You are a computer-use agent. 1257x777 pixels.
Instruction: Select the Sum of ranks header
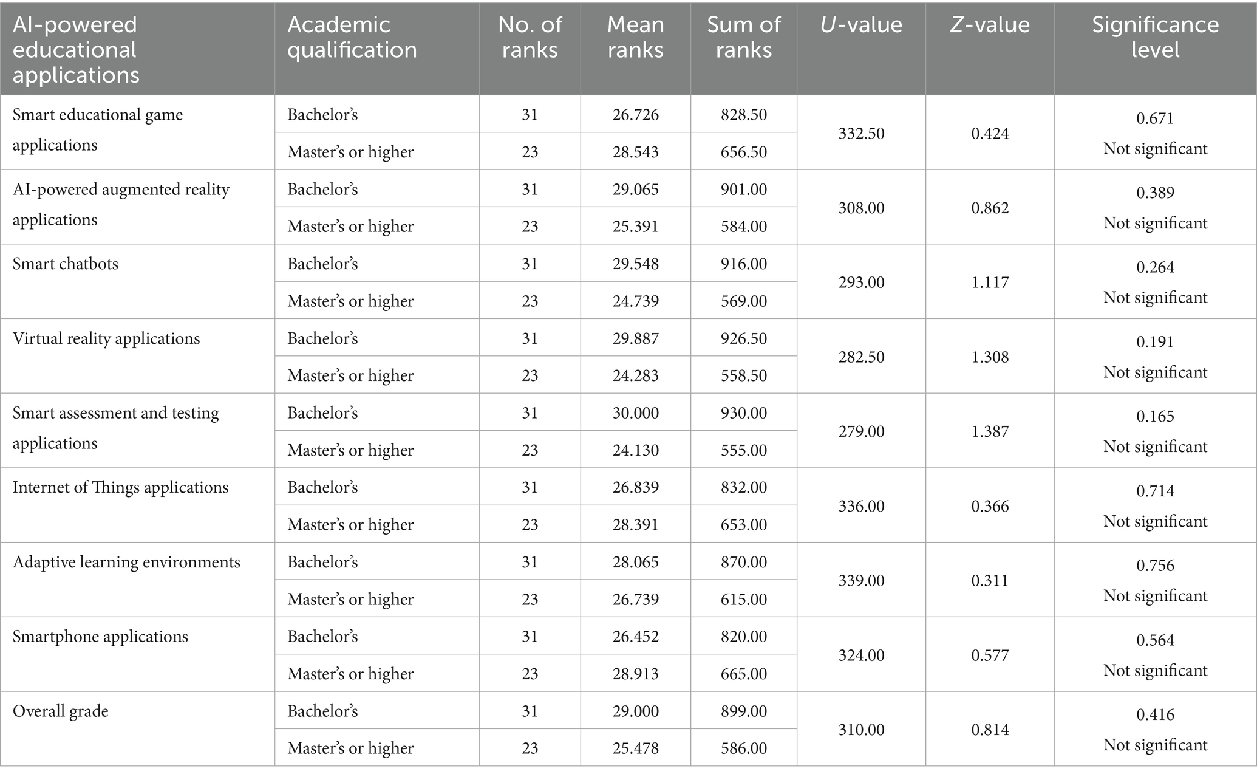(743, 37)
